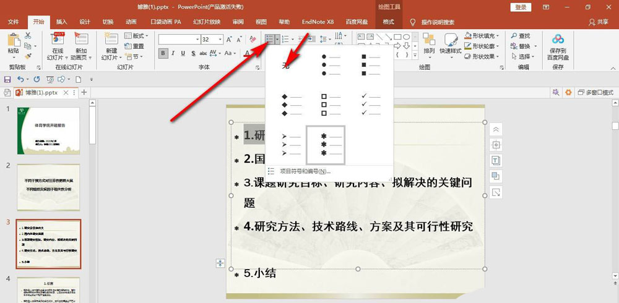Click 新建幻灯片 new slide icon
The image size is (619, 303).
pyautogui.click(x=111, y=39)
